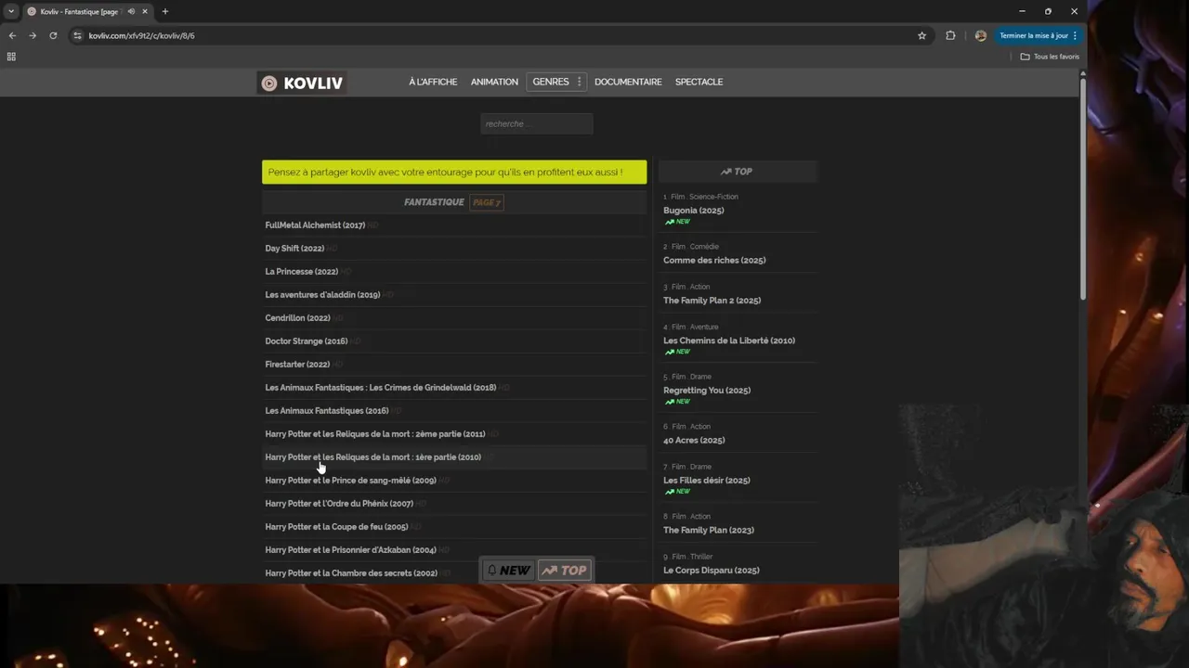
Task: Reload the page with the refresh icon
Action: point(53,35)
